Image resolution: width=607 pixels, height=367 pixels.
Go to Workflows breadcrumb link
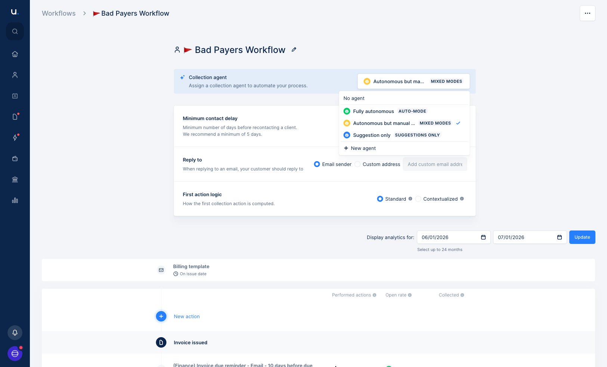tap(59, 13)
